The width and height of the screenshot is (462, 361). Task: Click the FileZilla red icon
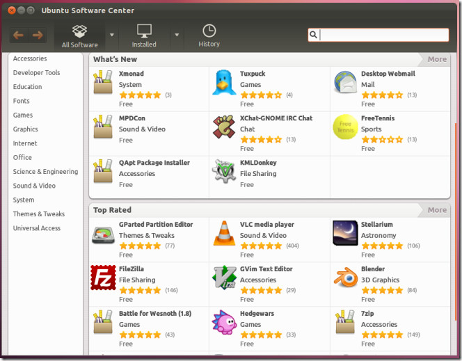click(103, 278)
